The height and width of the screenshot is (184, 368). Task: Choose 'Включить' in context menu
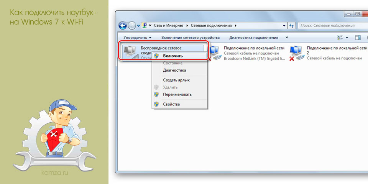coord(180,56)
